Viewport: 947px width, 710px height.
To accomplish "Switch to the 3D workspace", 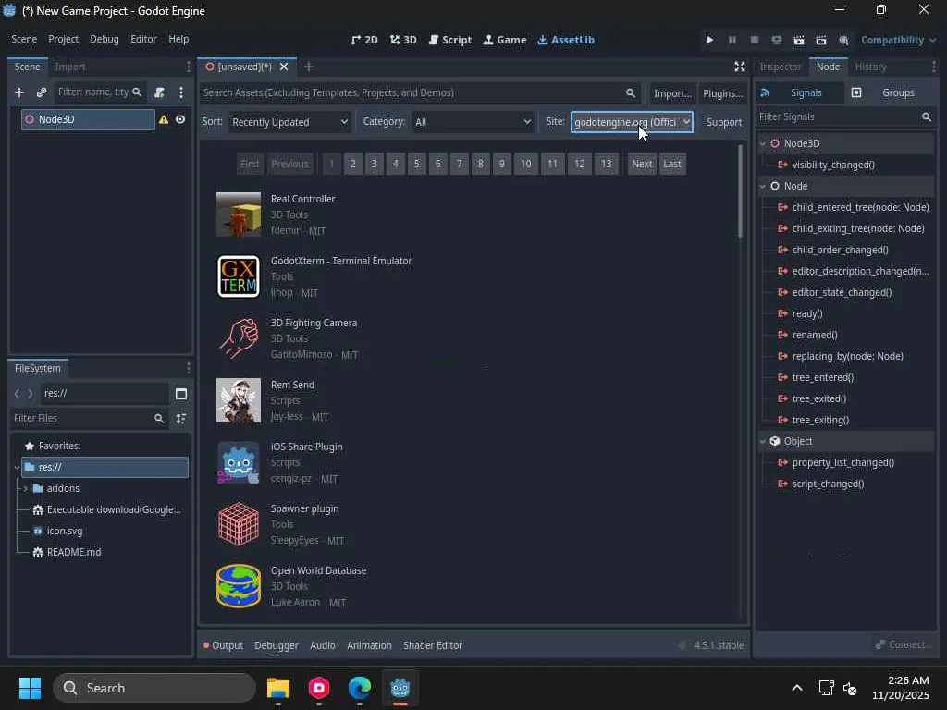I will point(403,40).
